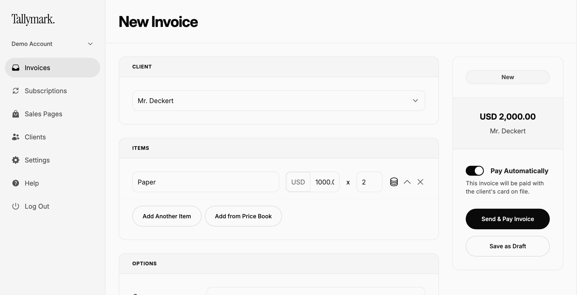The width and height of the screenshot is (577, 295).
Task: Collapse the Paper item with the up chevron
Action: [407, 182]
